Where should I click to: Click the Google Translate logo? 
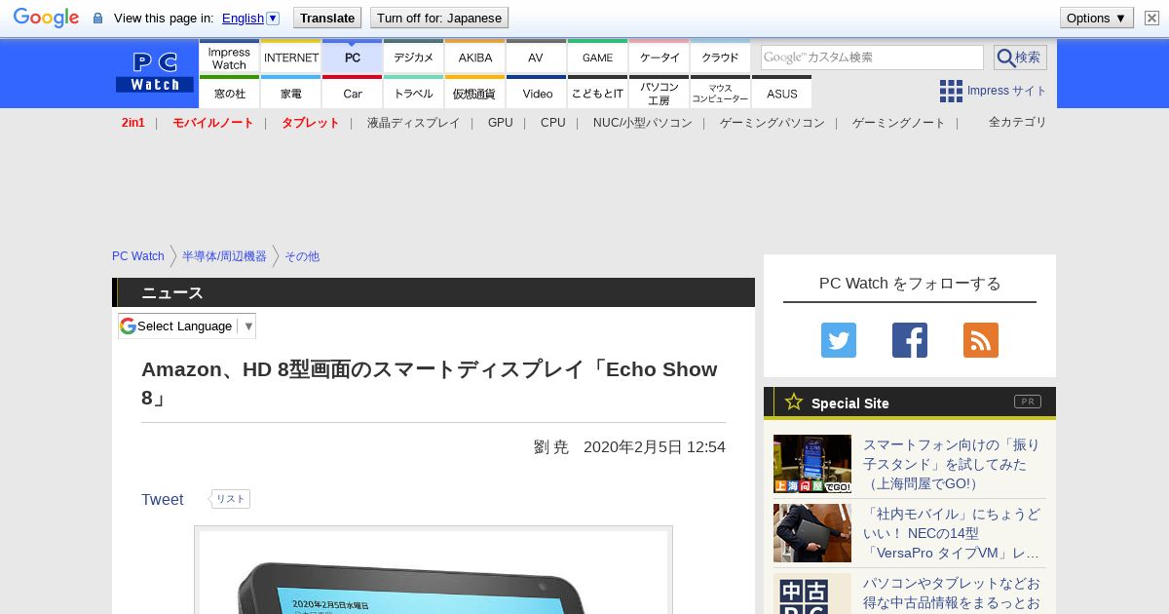point(46,18)
